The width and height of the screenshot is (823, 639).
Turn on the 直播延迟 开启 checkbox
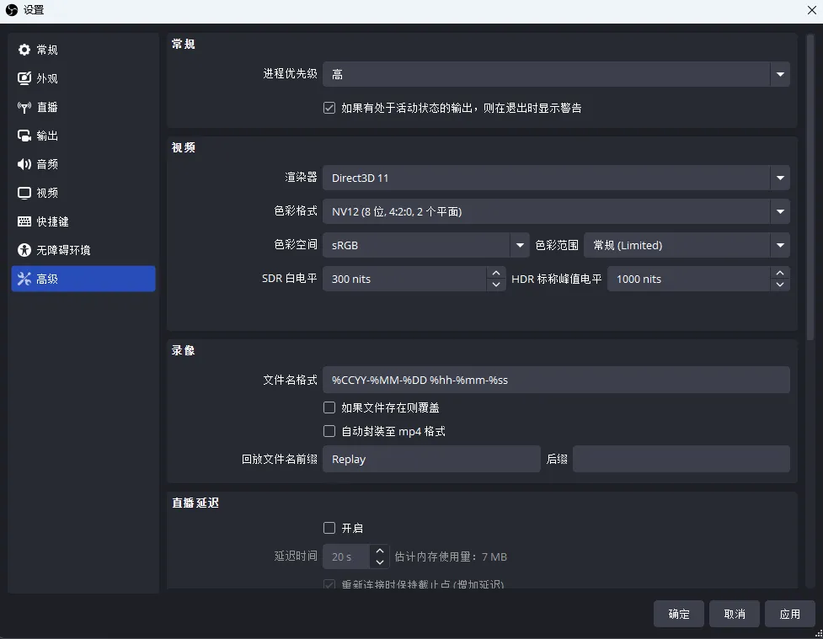329,528
